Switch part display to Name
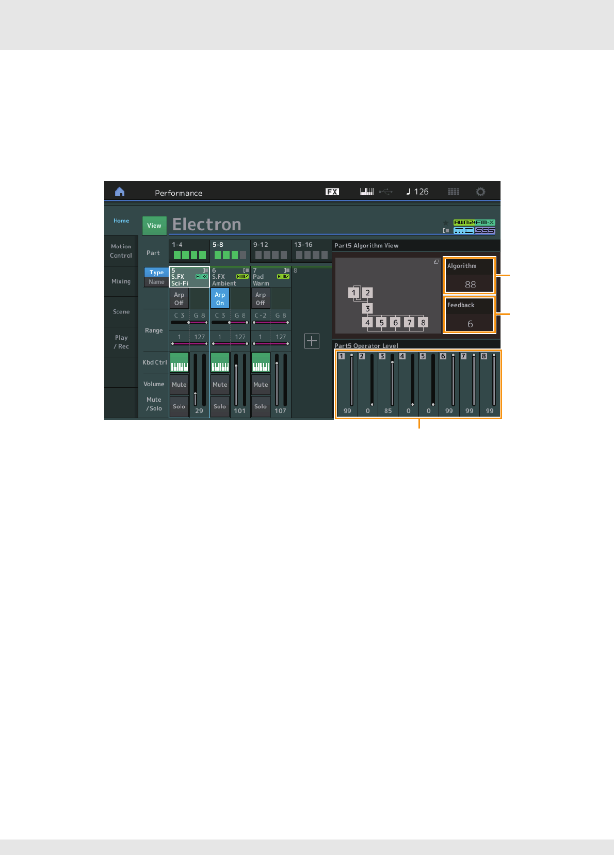 156,282
